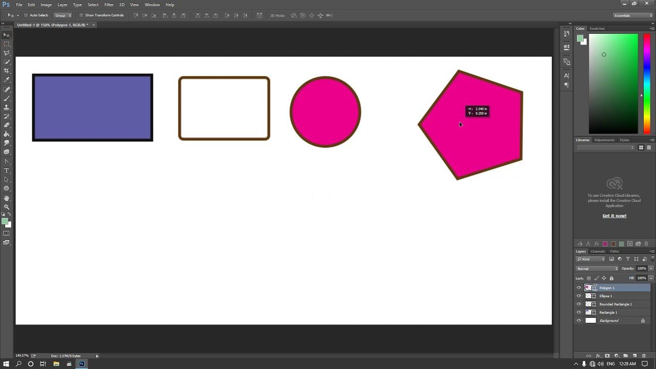Open the Image menu

point(46,5)
